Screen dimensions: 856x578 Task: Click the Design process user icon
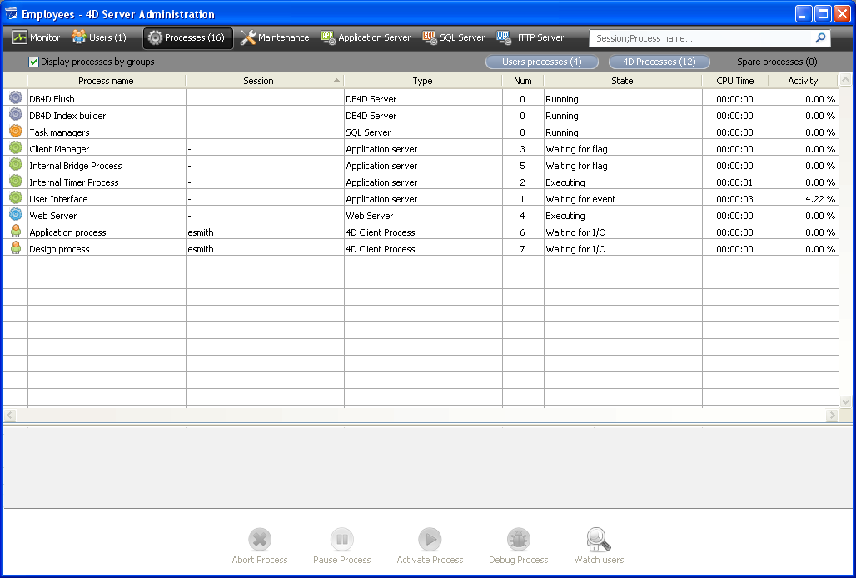click(16, 247)
